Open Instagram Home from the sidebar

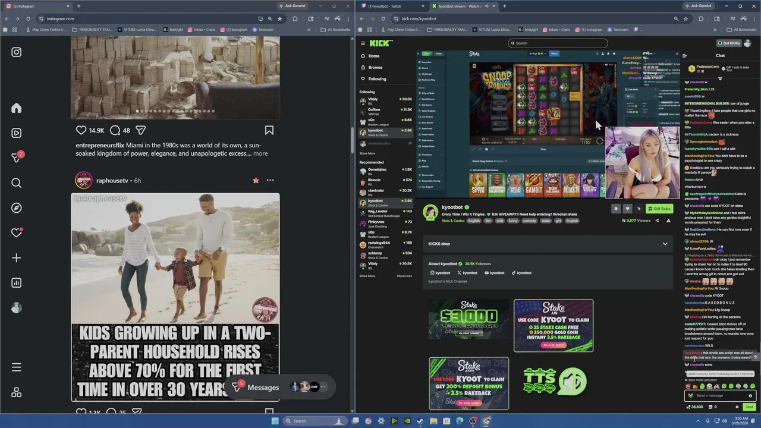17,108
